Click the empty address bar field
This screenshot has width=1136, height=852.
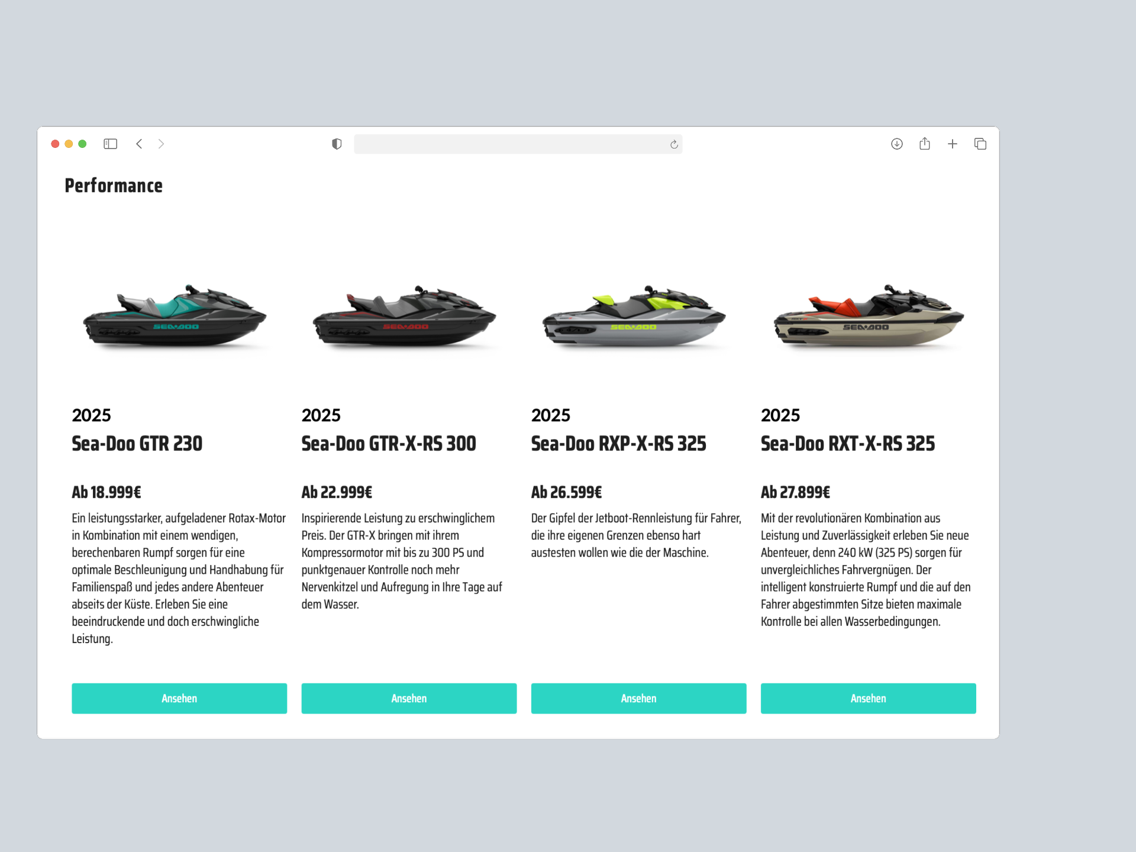[518, 144]
